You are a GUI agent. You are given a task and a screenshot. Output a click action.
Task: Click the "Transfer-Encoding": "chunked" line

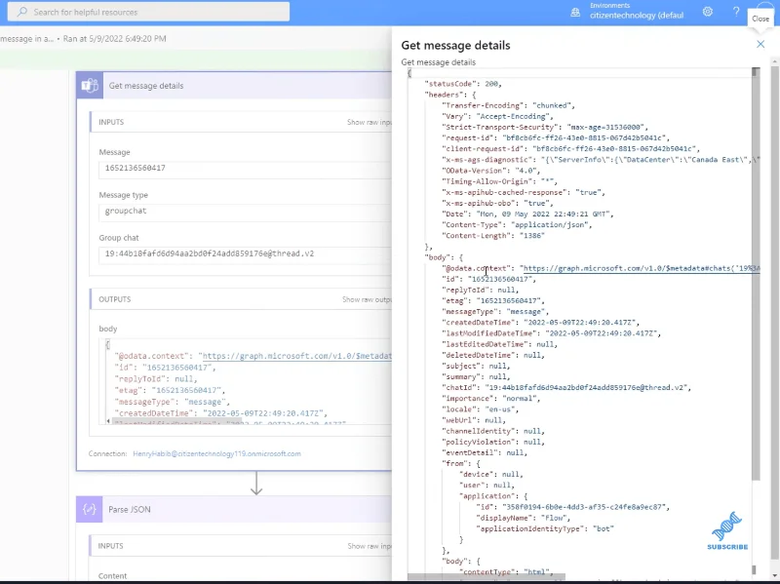pos(508,106)
